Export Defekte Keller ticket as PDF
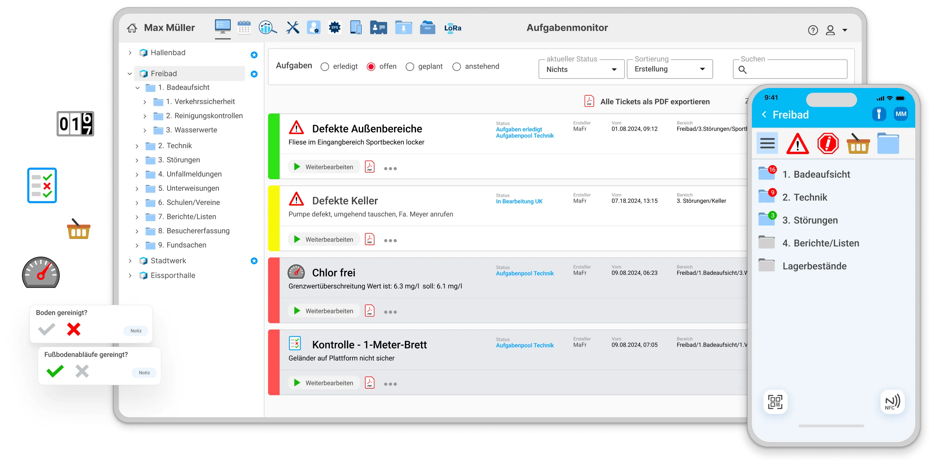Screen dimensions: 932x463 [x=369, y=239]
